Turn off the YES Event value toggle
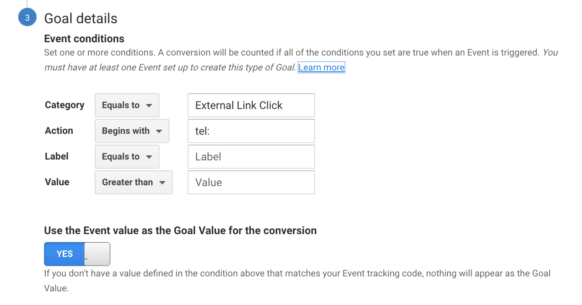This screenshot has height=305, width=582. (77, 254)
